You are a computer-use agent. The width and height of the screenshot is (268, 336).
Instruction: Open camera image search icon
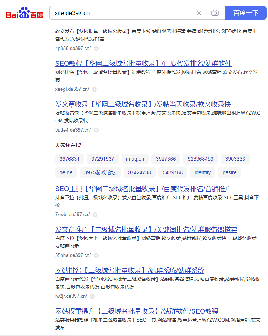point(215,13)
